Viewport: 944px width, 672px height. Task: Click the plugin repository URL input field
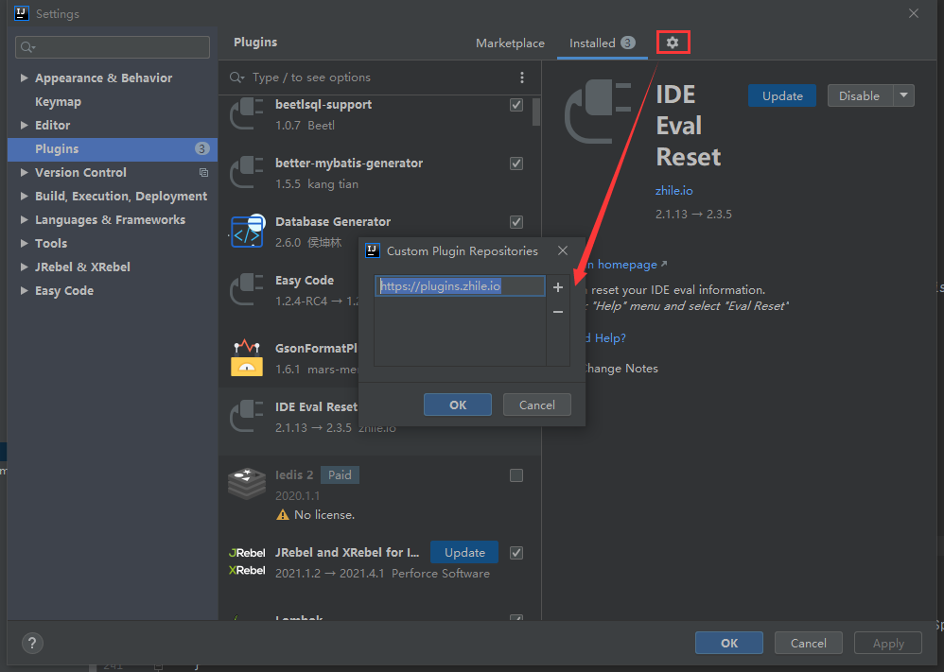click(460, 285)
